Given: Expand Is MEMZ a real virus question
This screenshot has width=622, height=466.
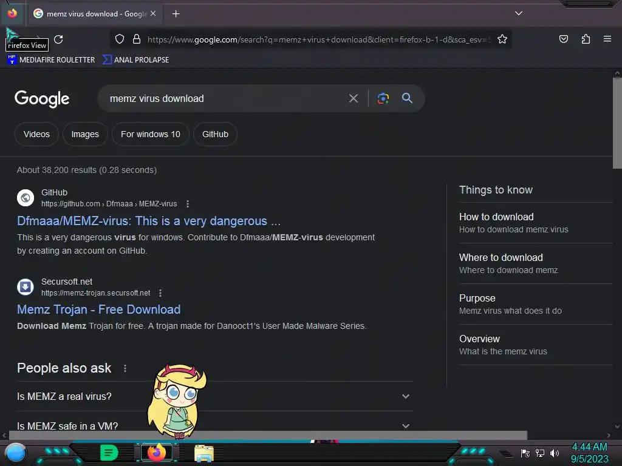Looking at the screenshot, I should (x=214, y=396).
